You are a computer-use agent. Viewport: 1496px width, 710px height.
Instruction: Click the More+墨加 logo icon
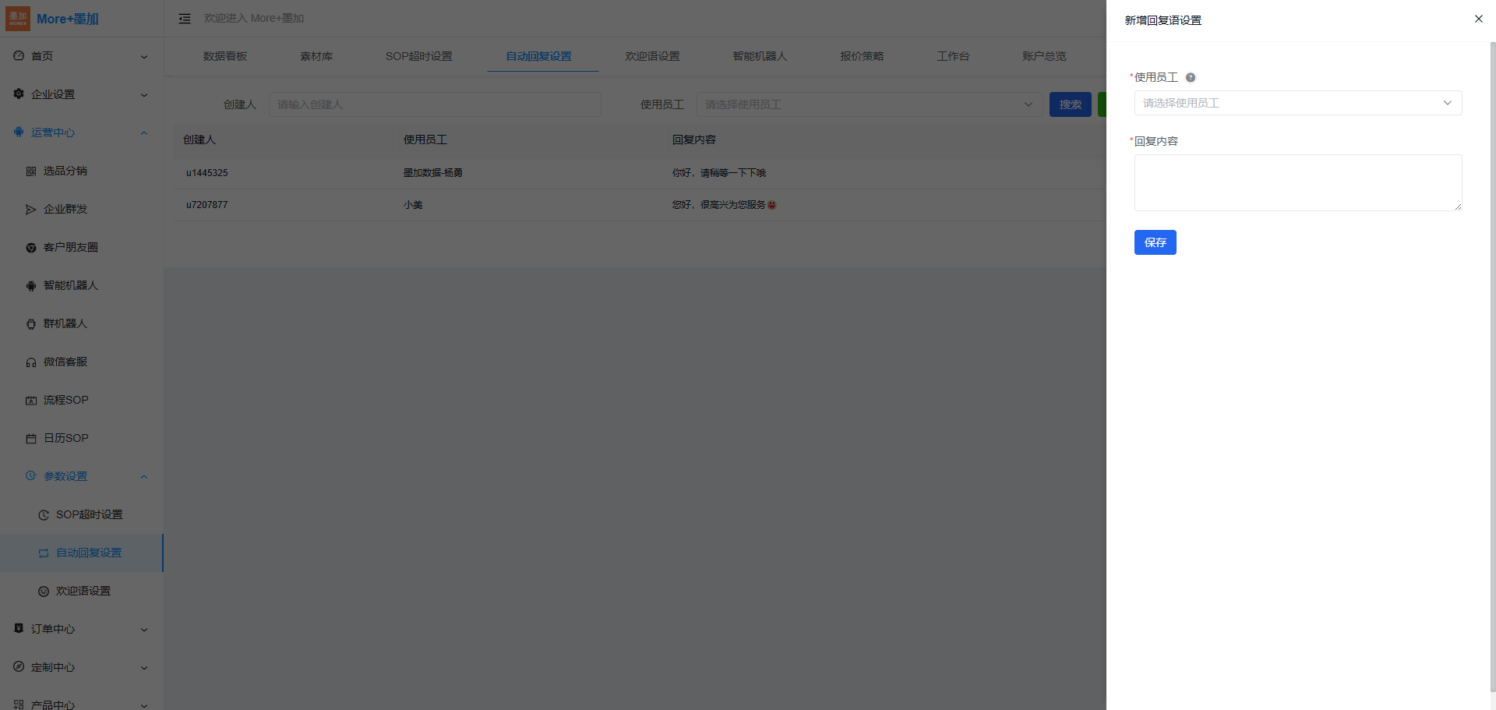tap(18, 19)
